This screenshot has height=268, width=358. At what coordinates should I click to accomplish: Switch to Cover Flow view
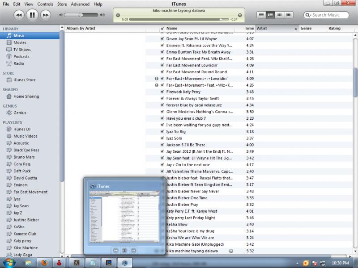(x=289, y=15)
